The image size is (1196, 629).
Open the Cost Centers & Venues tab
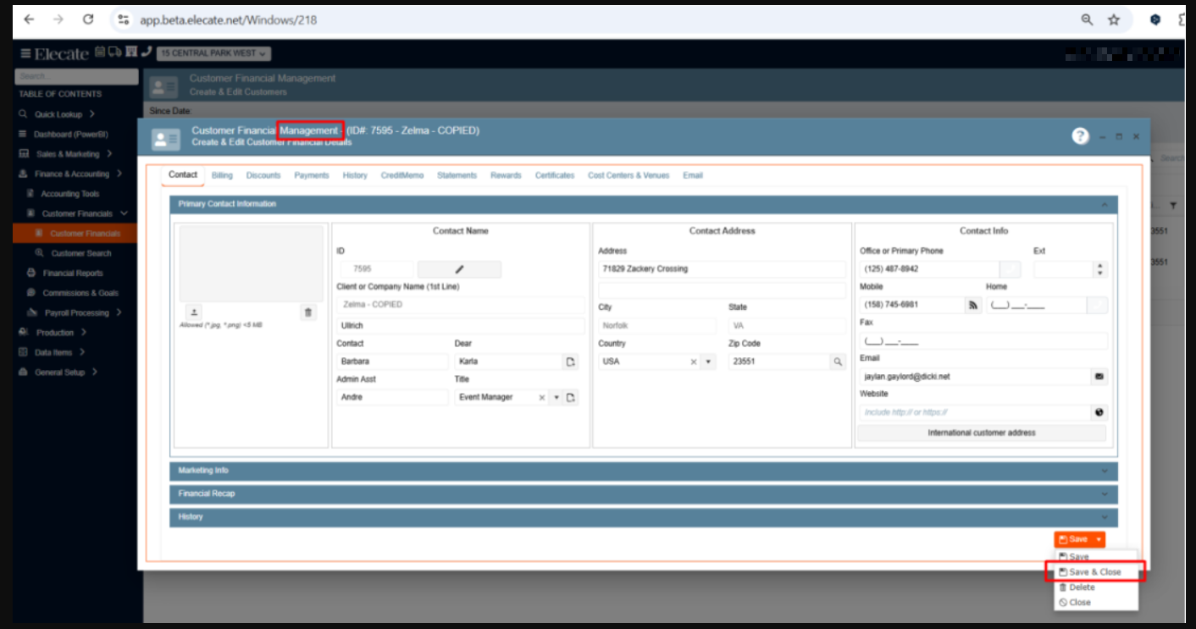coord(628,175)
